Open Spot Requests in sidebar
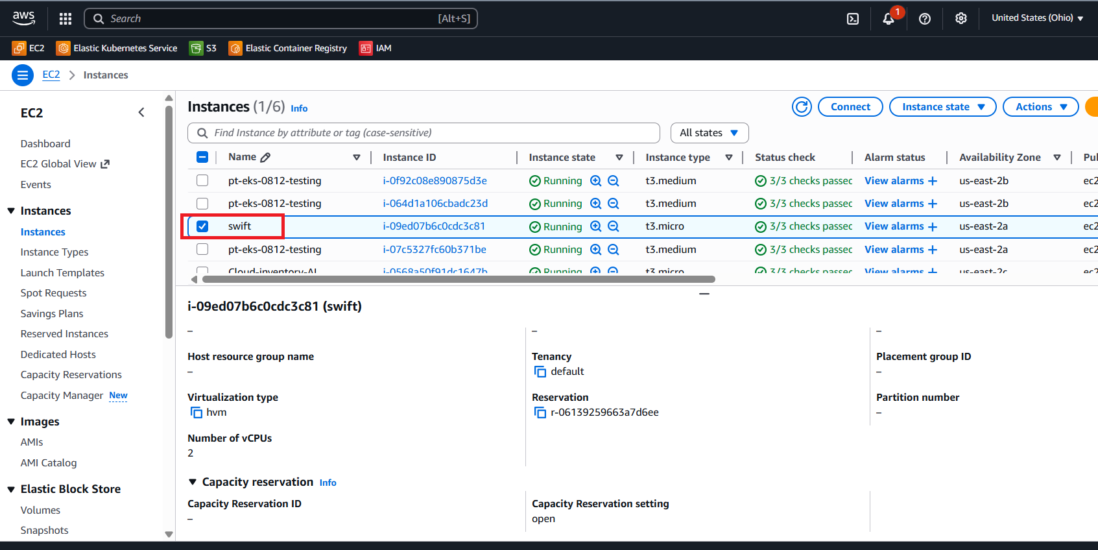Viewport: 1098px width, 550px height. pos(53,293)
